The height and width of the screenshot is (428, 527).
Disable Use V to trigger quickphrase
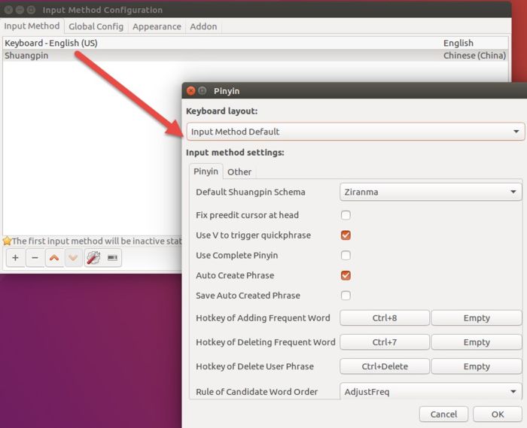346,235
